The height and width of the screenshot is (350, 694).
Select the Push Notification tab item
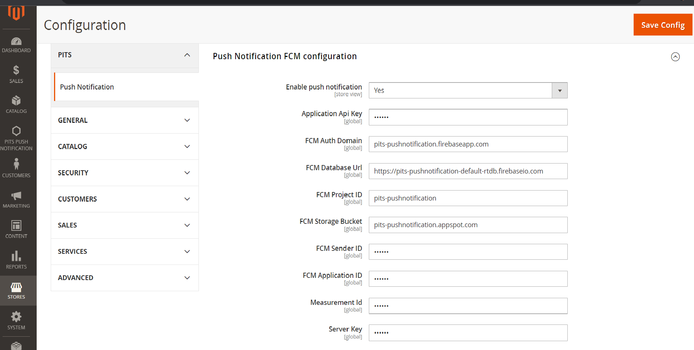(x=87, y=87)
